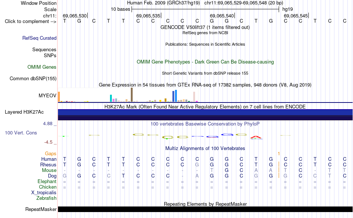Click the Scale label

[51, 9]
